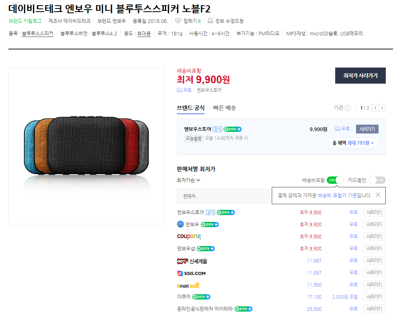This screenshot has width=393, height=318.
Task: Click the 배송비 포함가 기준 link in tooltip
Action: click(x=337, y=195)
